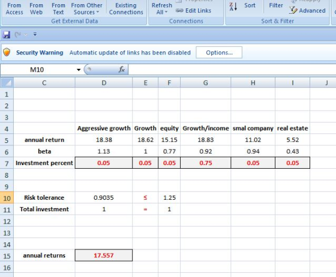
Task: Expand the Name Box dropdown arrow
Action: (79, 69)
